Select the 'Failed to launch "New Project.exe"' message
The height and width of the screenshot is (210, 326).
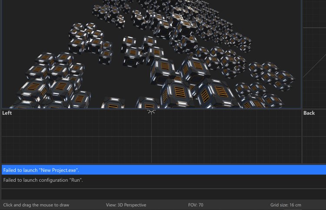point(41,170)
